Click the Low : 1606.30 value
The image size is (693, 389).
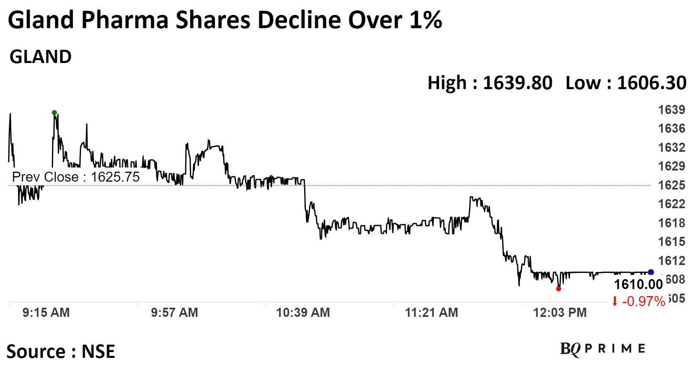[626, 83]
